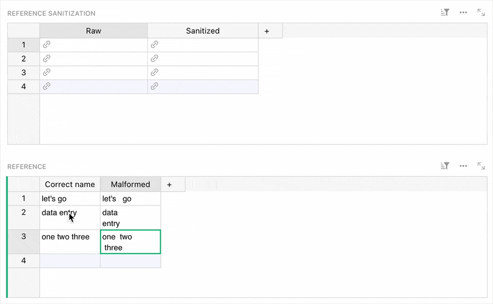Open the Reference Sanitization three-dot menu
The width and height of the screenshot is (493, 304).
pos(463,12)
